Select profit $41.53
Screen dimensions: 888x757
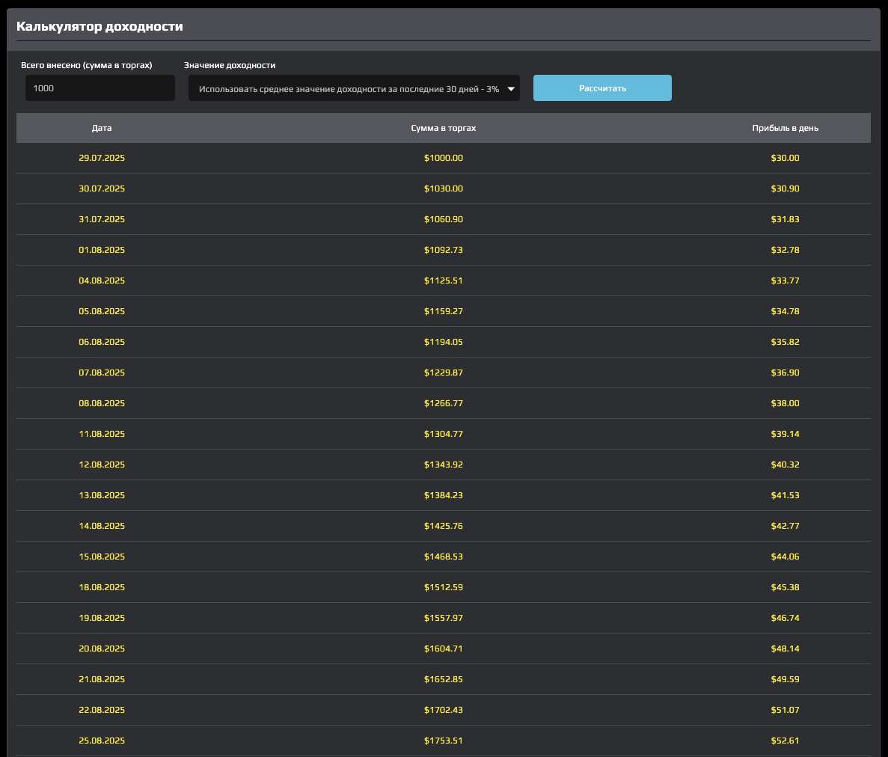click(x=785, y=495)
